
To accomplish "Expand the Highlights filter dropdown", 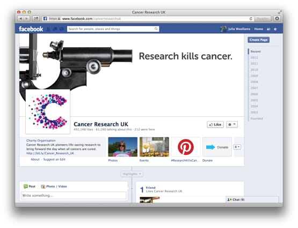I will [x=132, y=174].
